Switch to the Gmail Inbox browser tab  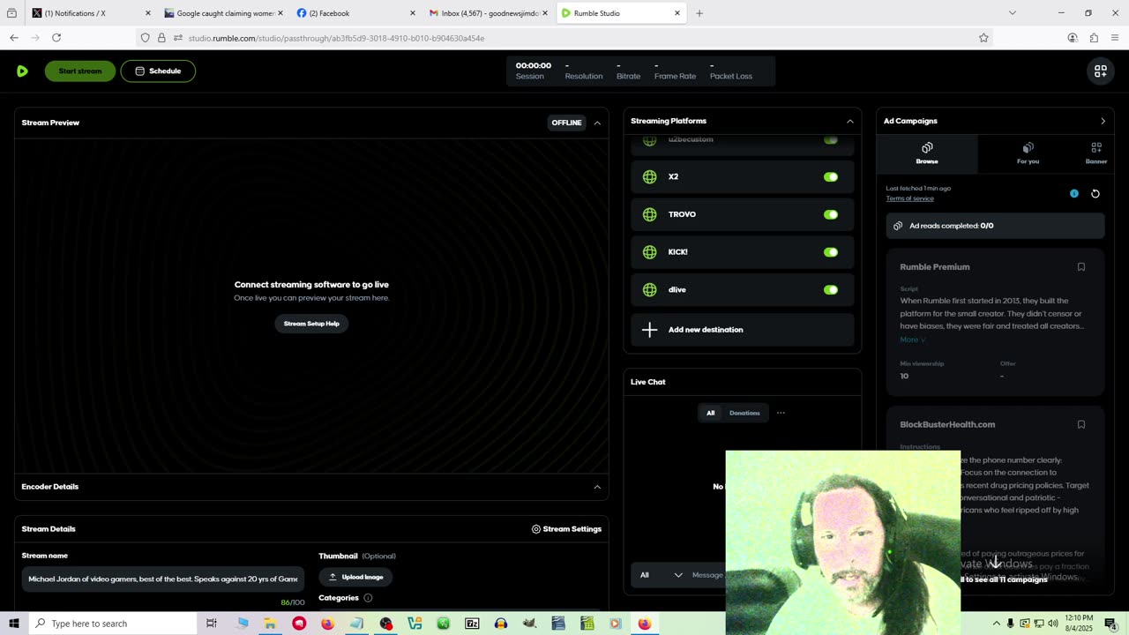coord(487,13)
